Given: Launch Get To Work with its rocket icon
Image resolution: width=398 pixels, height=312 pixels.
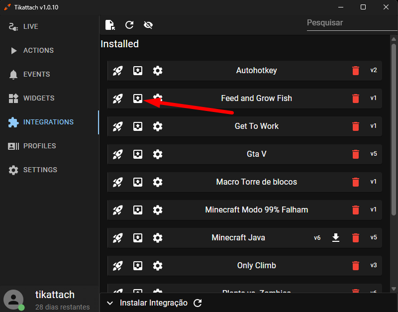Looking at the screenshot, I should (x=118, y=126).
